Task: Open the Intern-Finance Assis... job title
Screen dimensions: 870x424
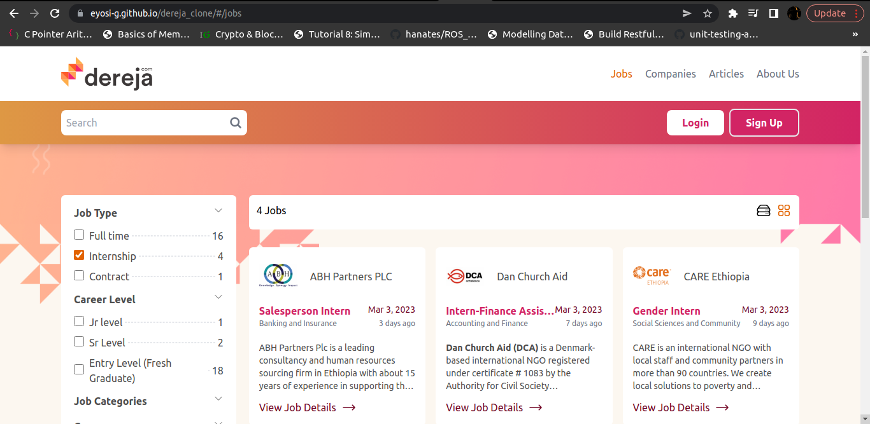Action: coord(500,311)
